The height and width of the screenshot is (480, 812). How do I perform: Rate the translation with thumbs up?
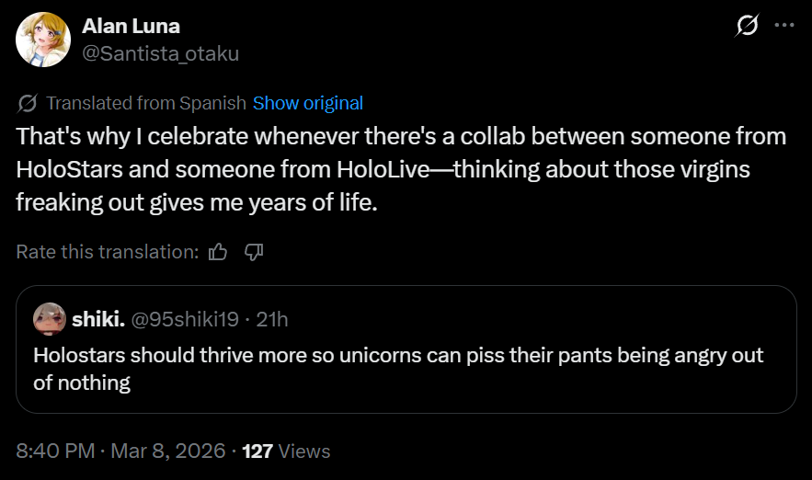click(x=218, y=251)
